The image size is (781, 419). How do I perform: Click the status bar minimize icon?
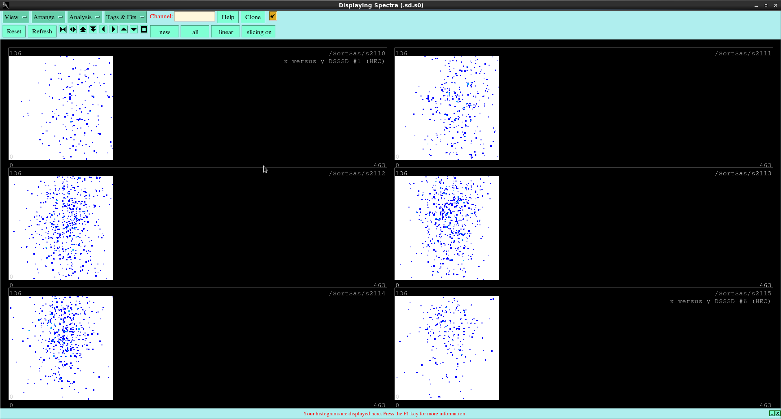[772, 413]
